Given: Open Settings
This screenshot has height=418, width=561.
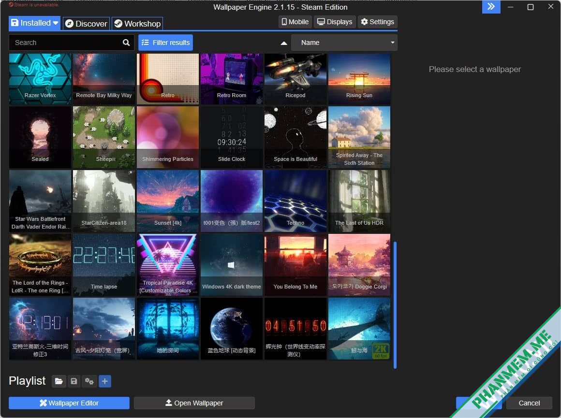Looking at the screenshot, I should [x=377, y=22].
